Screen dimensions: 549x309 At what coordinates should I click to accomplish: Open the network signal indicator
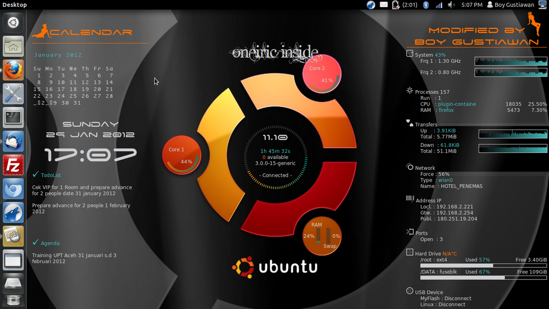tap(439, 5)
